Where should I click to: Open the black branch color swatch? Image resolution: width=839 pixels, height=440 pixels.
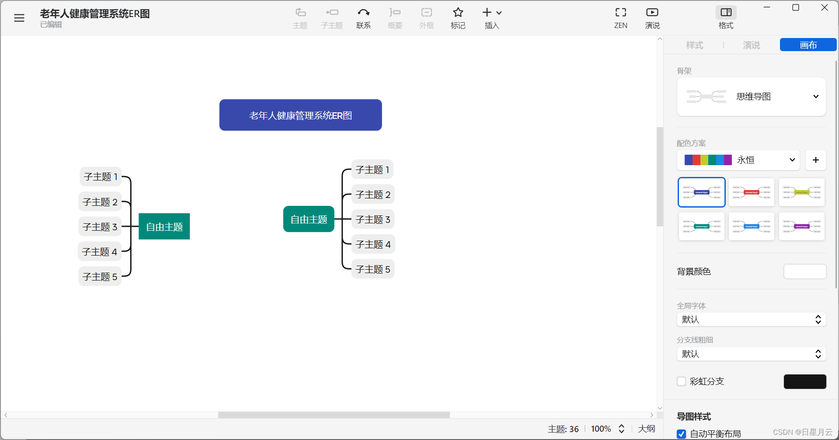(805, 381)
